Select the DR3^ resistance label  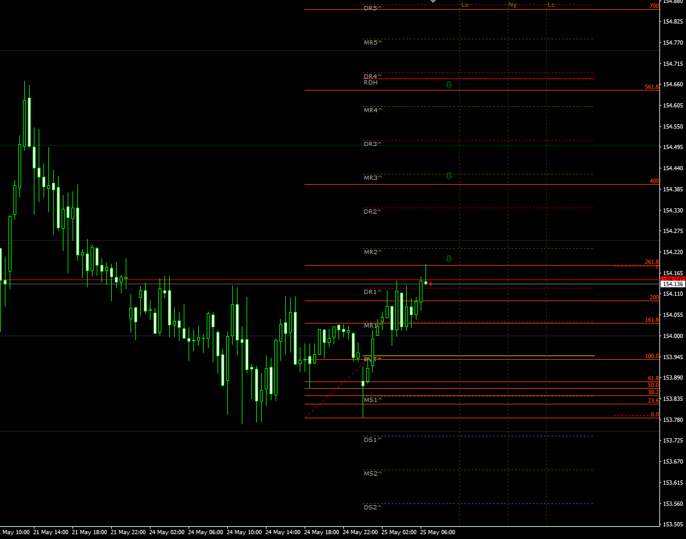373,144
